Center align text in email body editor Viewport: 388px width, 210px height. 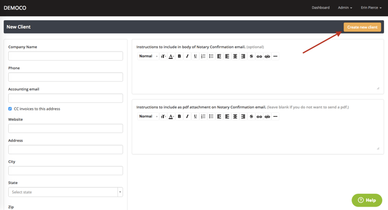pyautogui.click(x=235, y=56)
